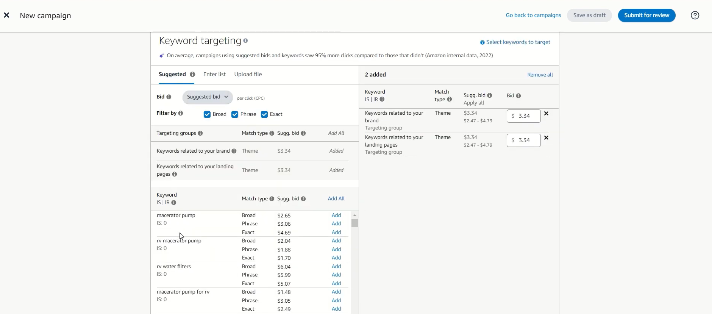Click Submit for review button
Viewport: 712px width, 314px height.
(647, 15)
